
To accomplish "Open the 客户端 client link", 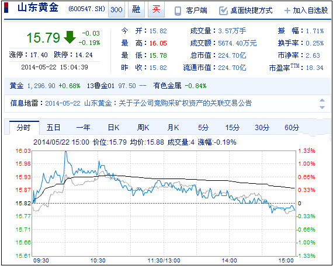I will point(197,10).
